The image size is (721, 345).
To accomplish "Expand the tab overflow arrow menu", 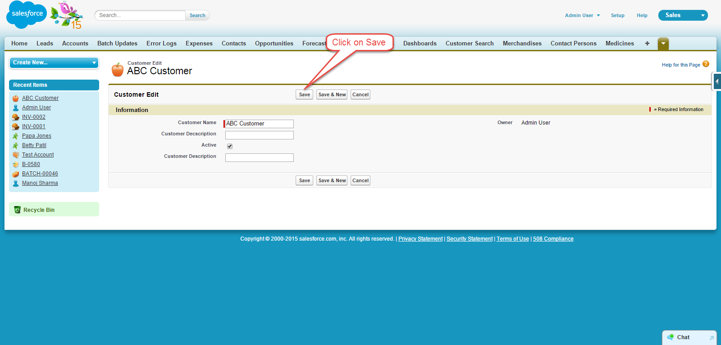I will pos(663,44).
